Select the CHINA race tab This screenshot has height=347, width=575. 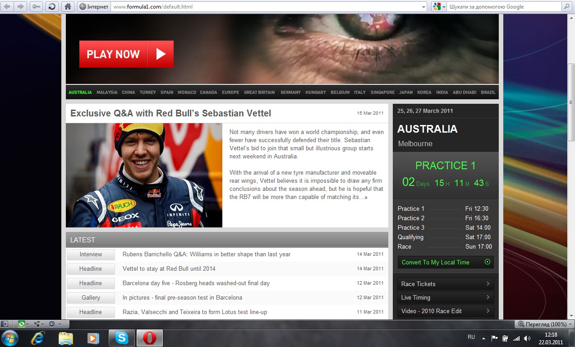point(129,92)
